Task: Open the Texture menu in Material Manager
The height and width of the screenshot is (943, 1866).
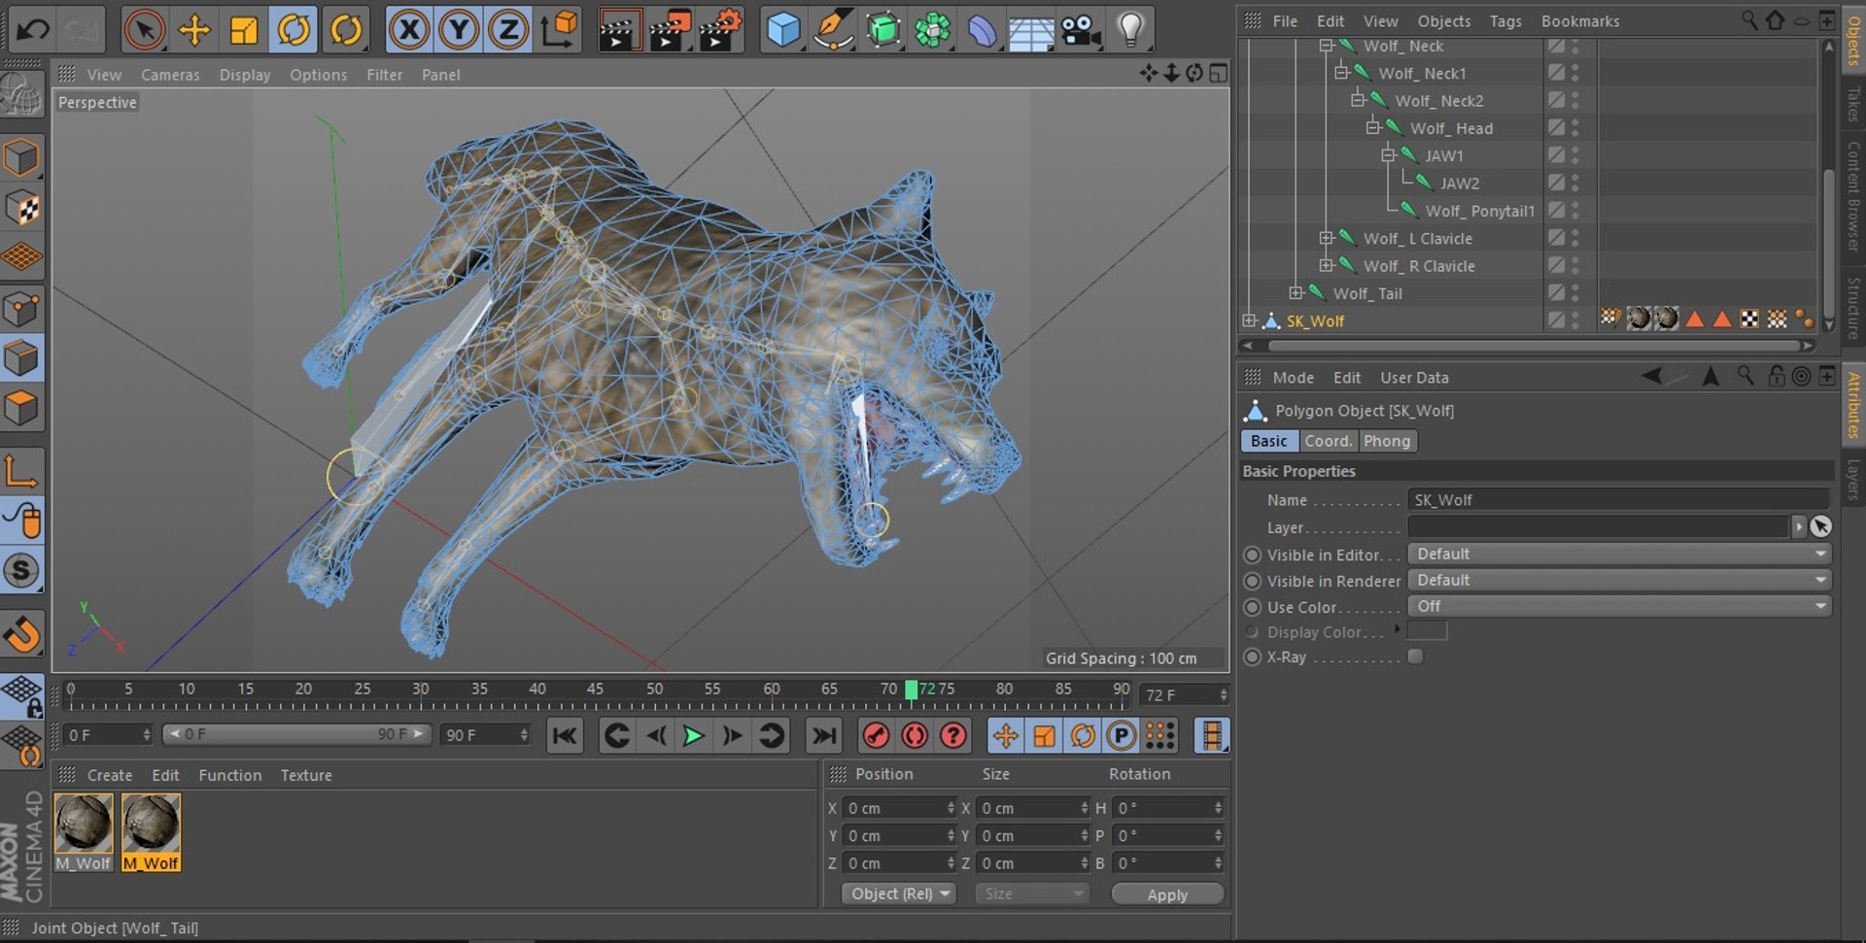Action: [x=306, y=775]
